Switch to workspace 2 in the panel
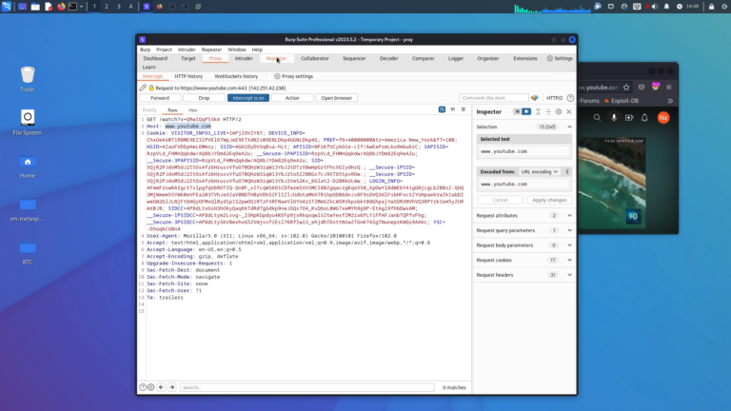731x411 pixels. [107, 7]
